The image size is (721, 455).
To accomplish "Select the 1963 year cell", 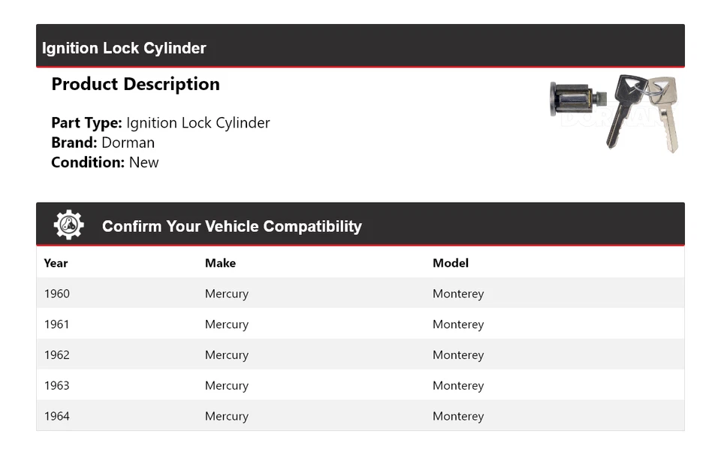I will pos(57,385).
